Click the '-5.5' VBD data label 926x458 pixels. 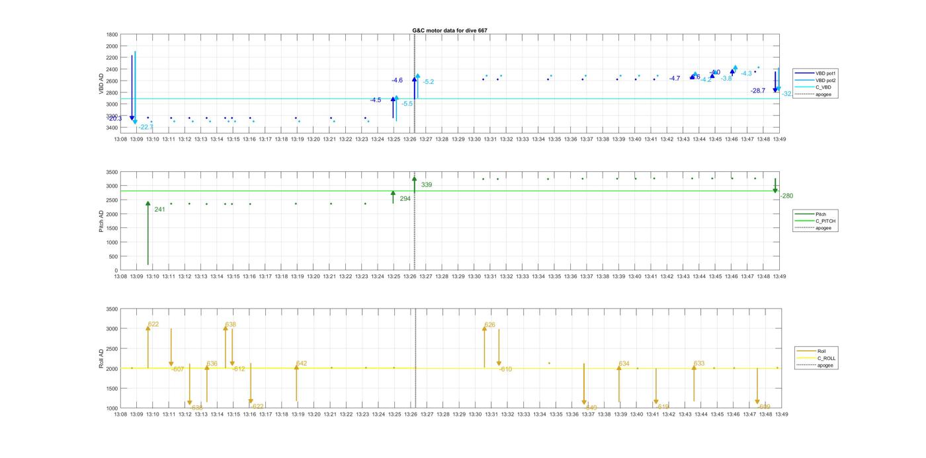pyautogui.click(x=407, y=104)
